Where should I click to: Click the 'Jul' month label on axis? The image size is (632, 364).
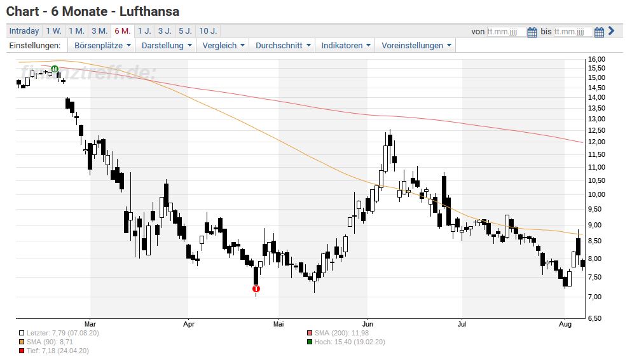pos(462,324)
